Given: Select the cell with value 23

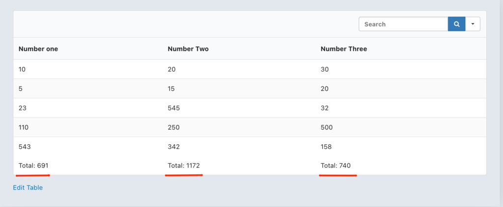Looking at the screenshot, I should point(22,108).
